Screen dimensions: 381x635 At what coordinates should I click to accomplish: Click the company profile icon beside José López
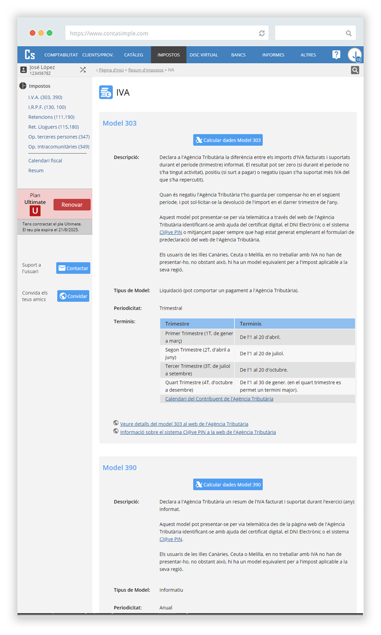(x=23, y=70)
